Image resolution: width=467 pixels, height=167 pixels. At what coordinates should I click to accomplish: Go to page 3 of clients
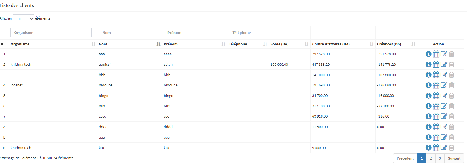click(440, 158)
